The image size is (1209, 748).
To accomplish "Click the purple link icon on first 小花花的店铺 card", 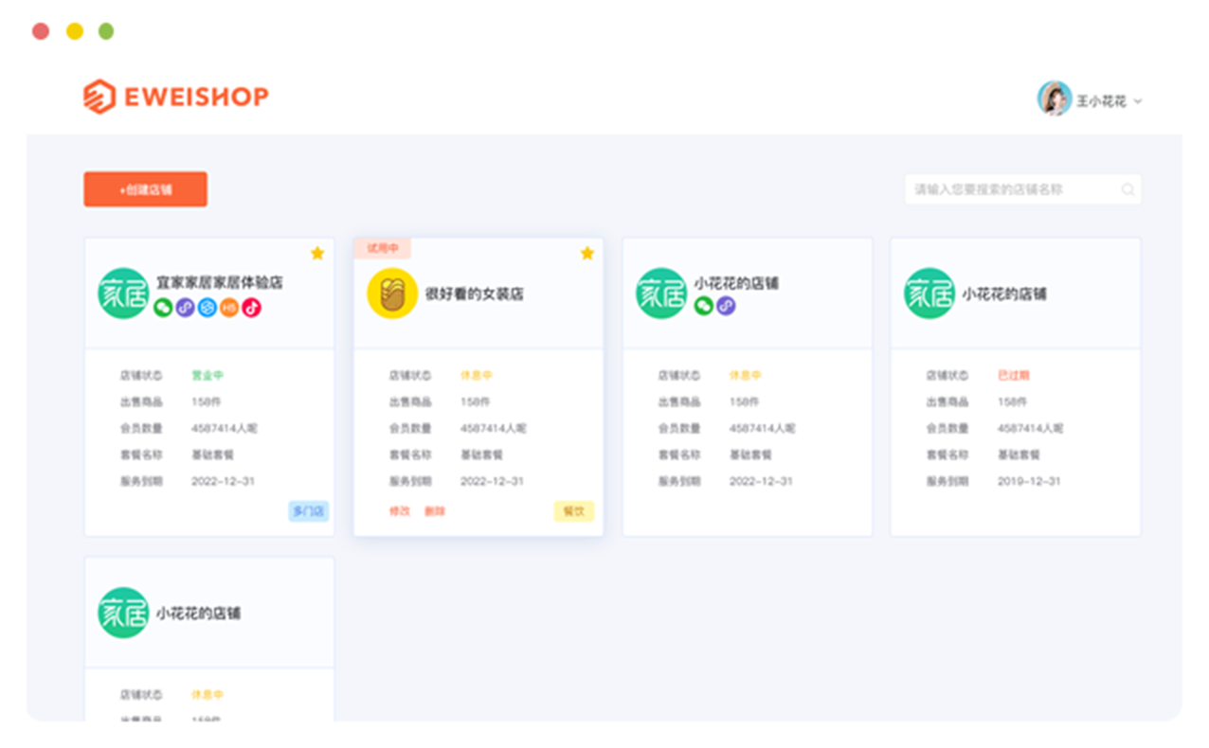I will pos(726,306).
